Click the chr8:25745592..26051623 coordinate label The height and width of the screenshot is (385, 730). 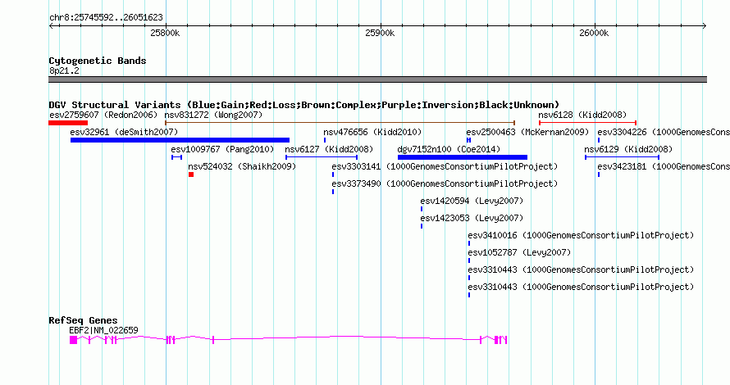pos(106,18)
